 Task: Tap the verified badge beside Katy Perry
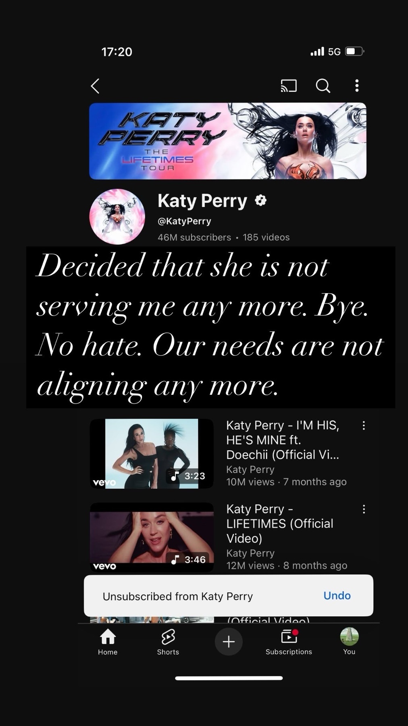coord(261,200)
